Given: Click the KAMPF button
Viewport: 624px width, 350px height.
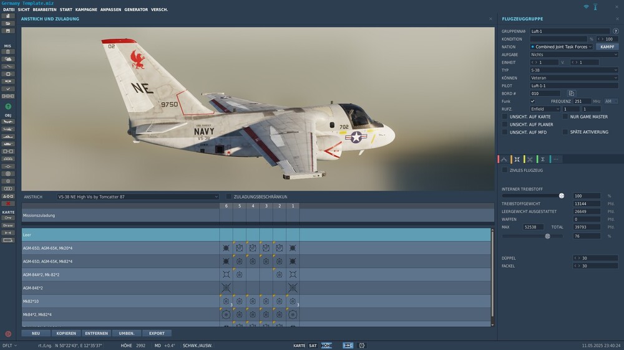Looking at the screenshot, I should pyautogui.click(x=607, y=47).
